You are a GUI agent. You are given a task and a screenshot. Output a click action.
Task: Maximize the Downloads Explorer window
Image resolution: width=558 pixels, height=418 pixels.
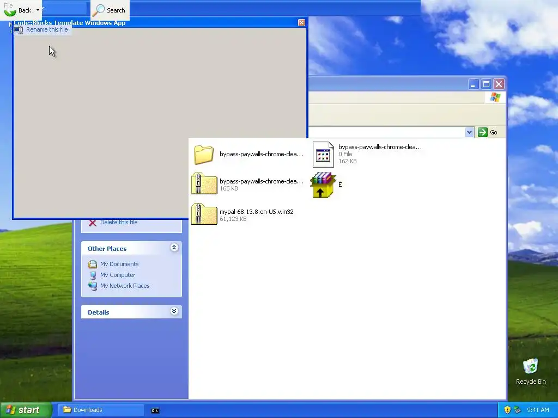pyautogui.click(x=486, y=84)
